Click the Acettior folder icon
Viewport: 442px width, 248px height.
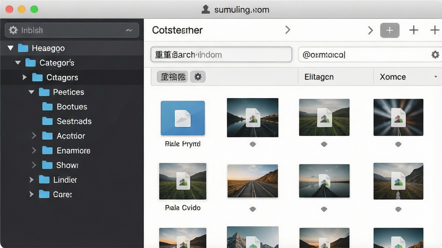coord(47,136)
